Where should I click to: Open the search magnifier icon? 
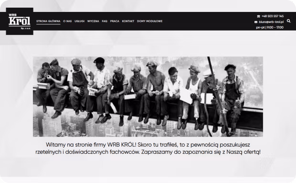pos(288,21)
